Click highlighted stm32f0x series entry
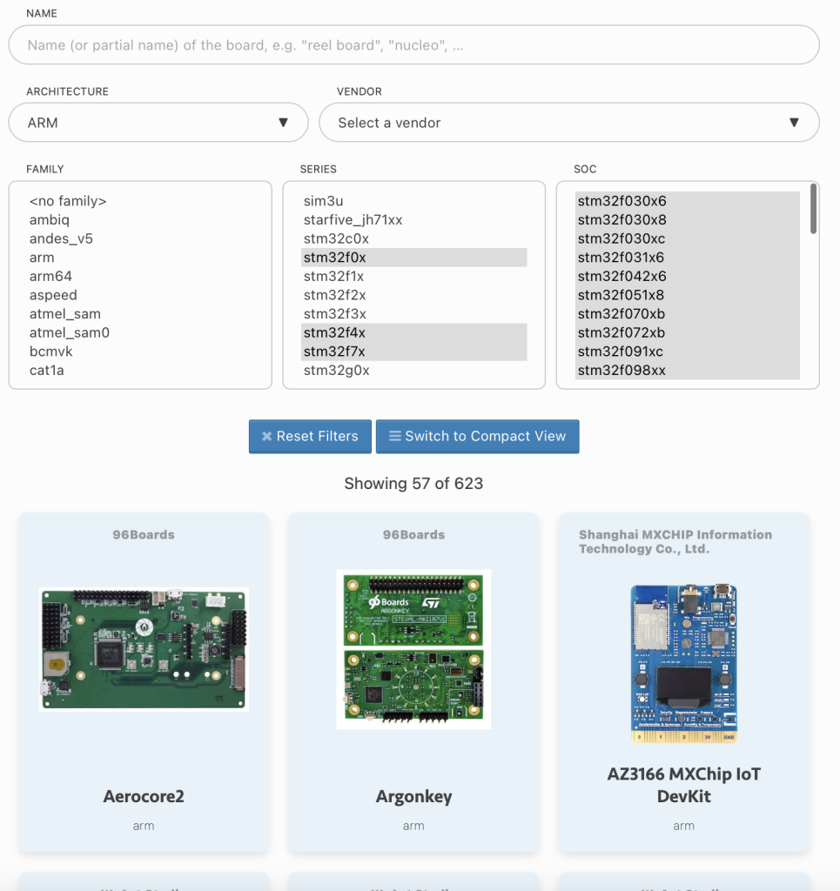Image resolution: width=840 pixels, height=891 pixels. (413, 258)
